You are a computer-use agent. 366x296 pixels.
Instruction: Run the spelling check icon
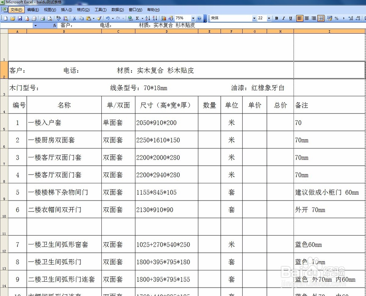coord(58,18)
